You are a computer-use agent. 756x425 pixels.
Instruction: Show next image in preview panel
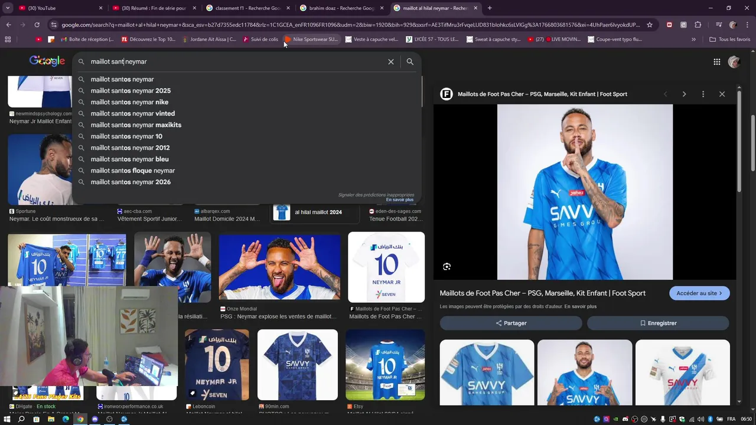click(x=684, y=94)
